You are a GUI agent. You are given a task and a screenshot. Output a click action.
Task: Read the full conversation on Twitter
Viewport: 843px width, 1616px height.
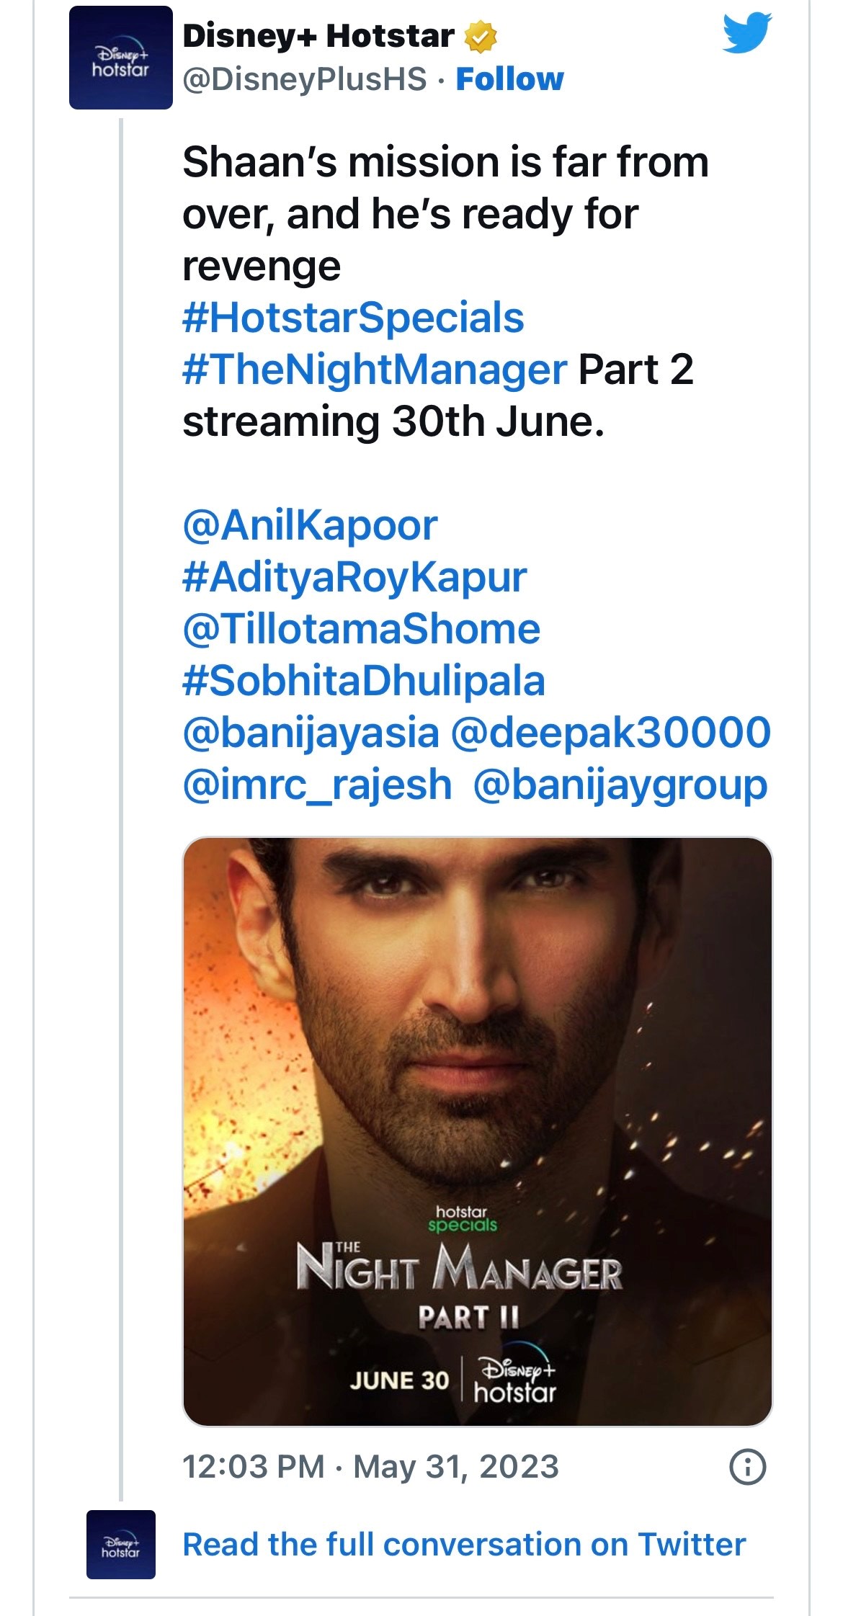464,1545
